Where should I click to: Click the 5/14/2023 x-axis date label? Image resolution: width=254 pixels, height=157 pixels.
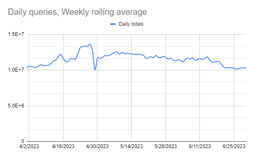(x=131, y=146)
